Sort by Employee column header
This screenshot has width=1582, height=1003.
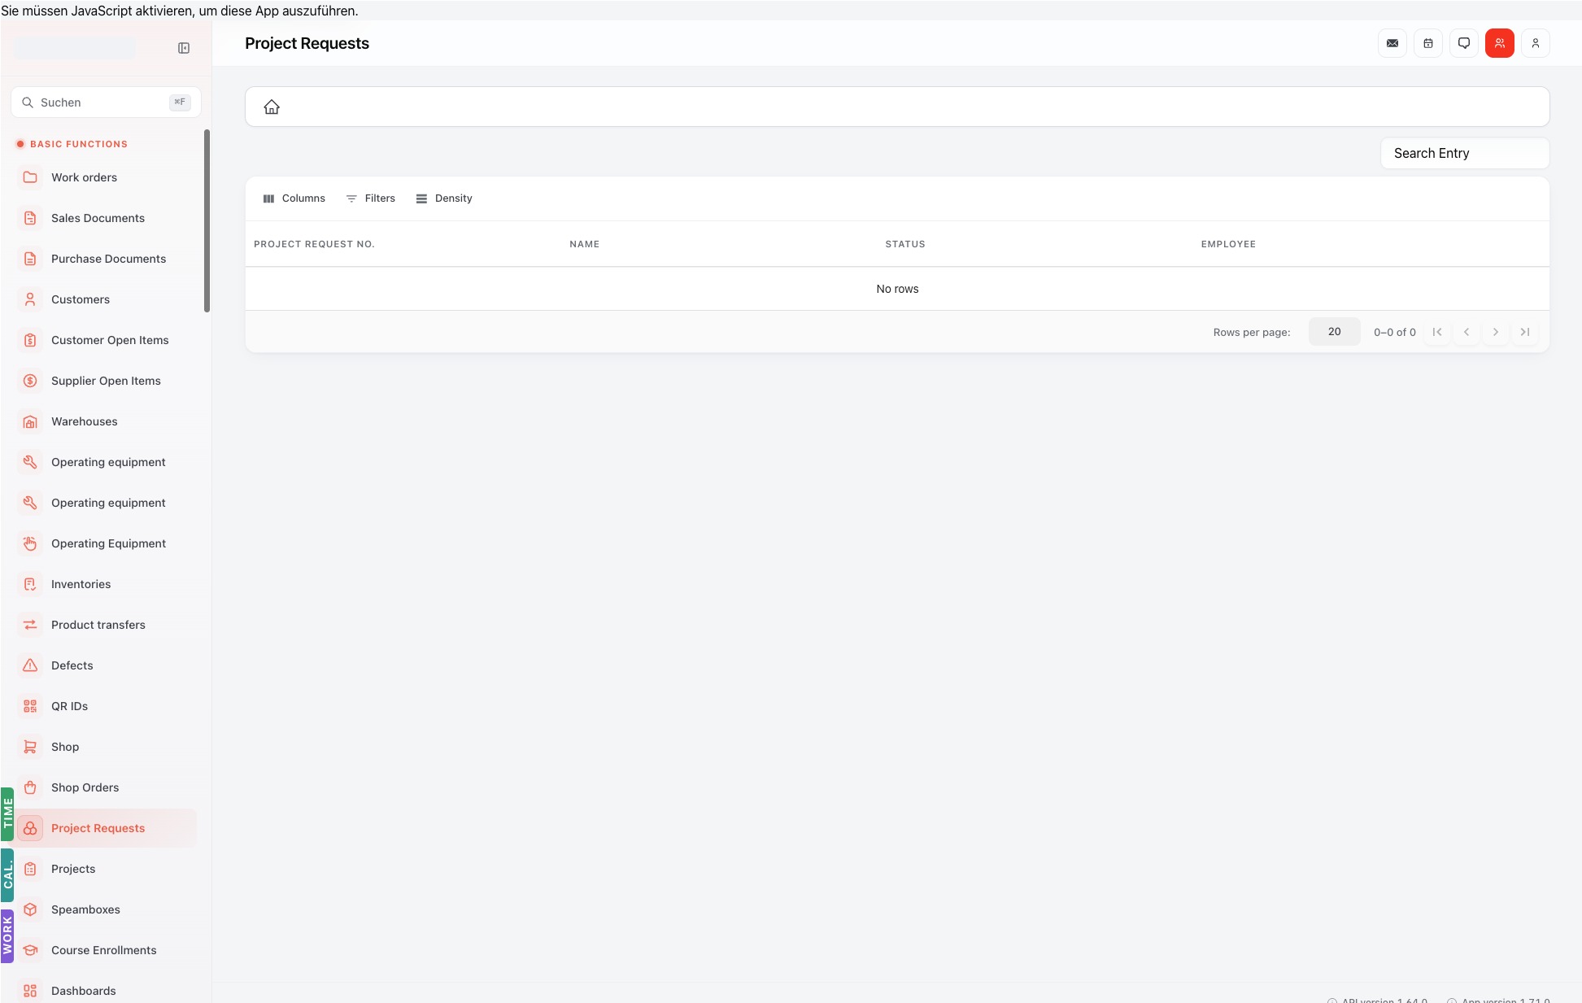tap(1228, 244)
